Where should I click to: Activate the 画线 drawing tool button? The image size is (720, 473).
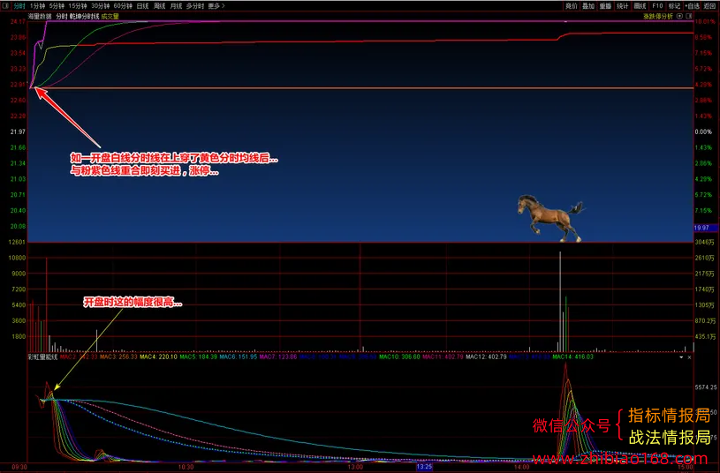(640, 6)
